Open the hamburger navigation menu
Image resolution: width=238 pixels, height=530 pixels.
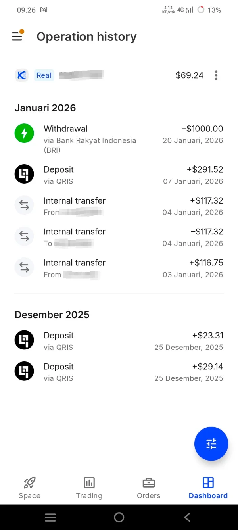click(x=17, y=36)
